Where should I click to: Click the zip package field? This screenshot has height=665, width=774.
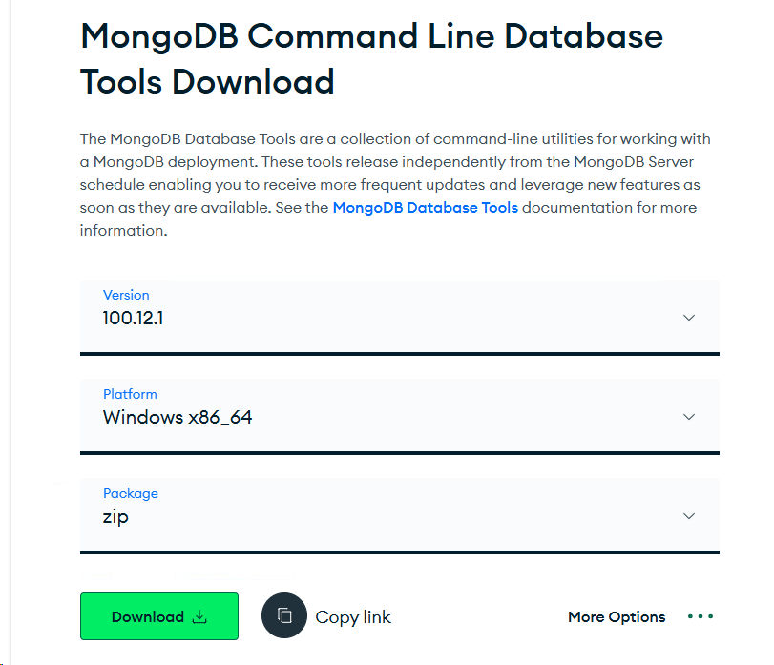(x=400, y=515)
